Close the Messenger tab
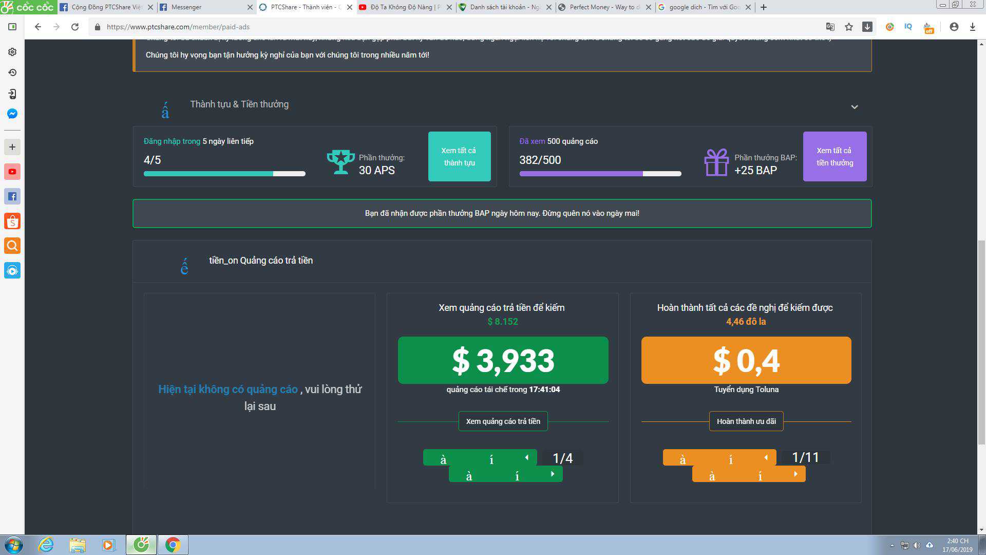Screen dimensions: 986x555 tap(250, 7)
